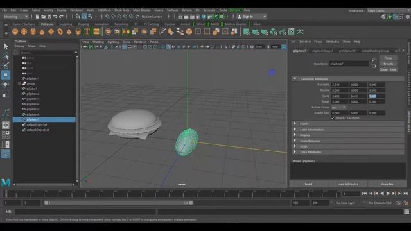The width and height of the screenshot is (411, 231).
Task: Select the polygon sphere shelf icon
Action: point(15,31)
